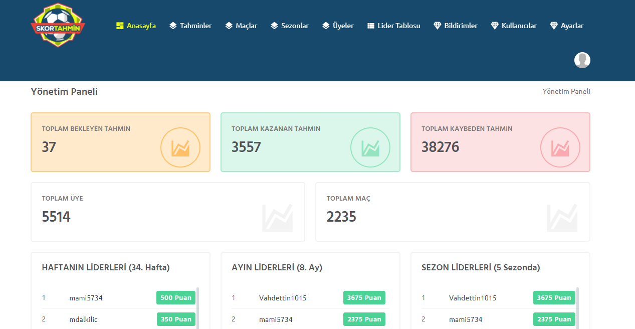Open the Tahminler menu
635x329 pixels.
(190, 26)
